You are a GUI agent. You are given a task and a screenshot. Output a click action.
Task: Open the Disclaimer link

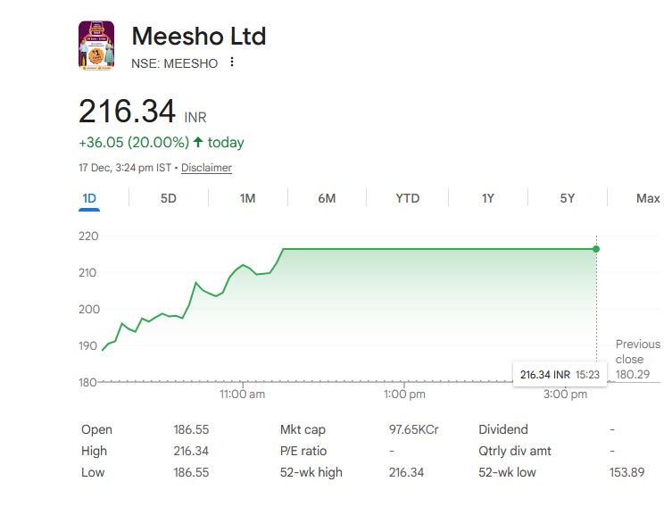coord(206,168)
